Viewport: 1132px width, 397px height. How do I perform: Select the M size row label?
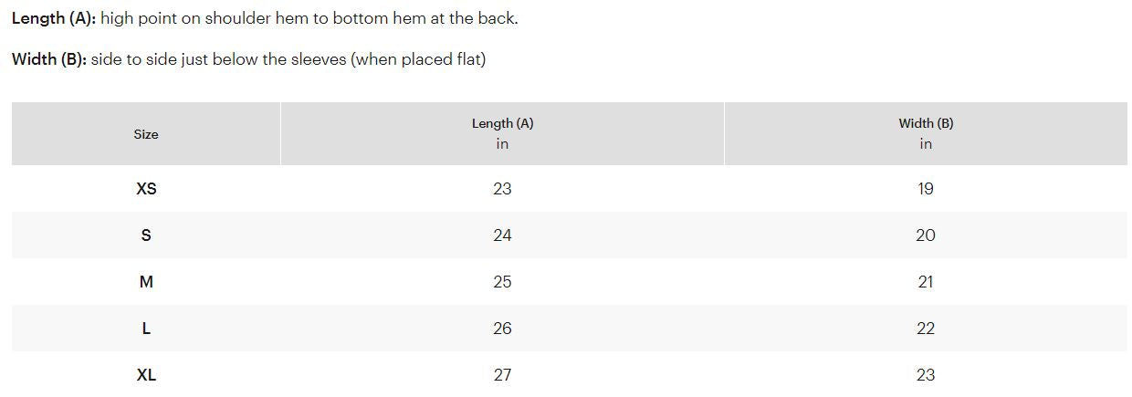146,282
